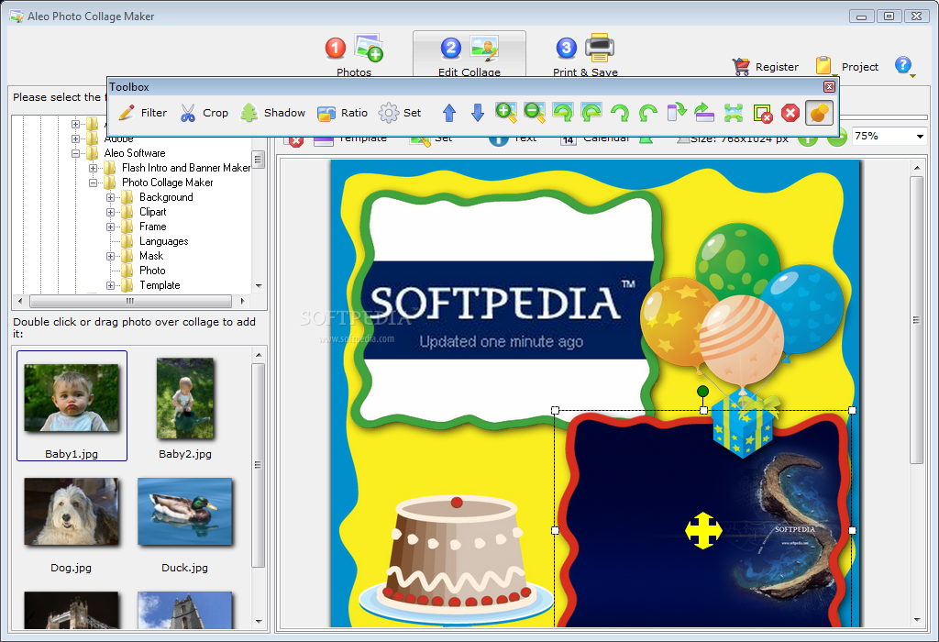Open the Ratio tool
This screenshot has height=642, width=939.
[x=343, y=113]
